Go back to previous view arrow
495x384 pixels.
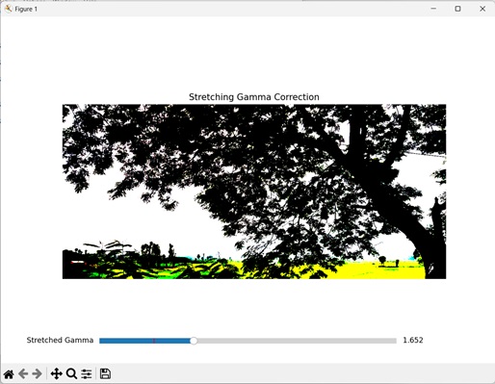click(23, 374)
